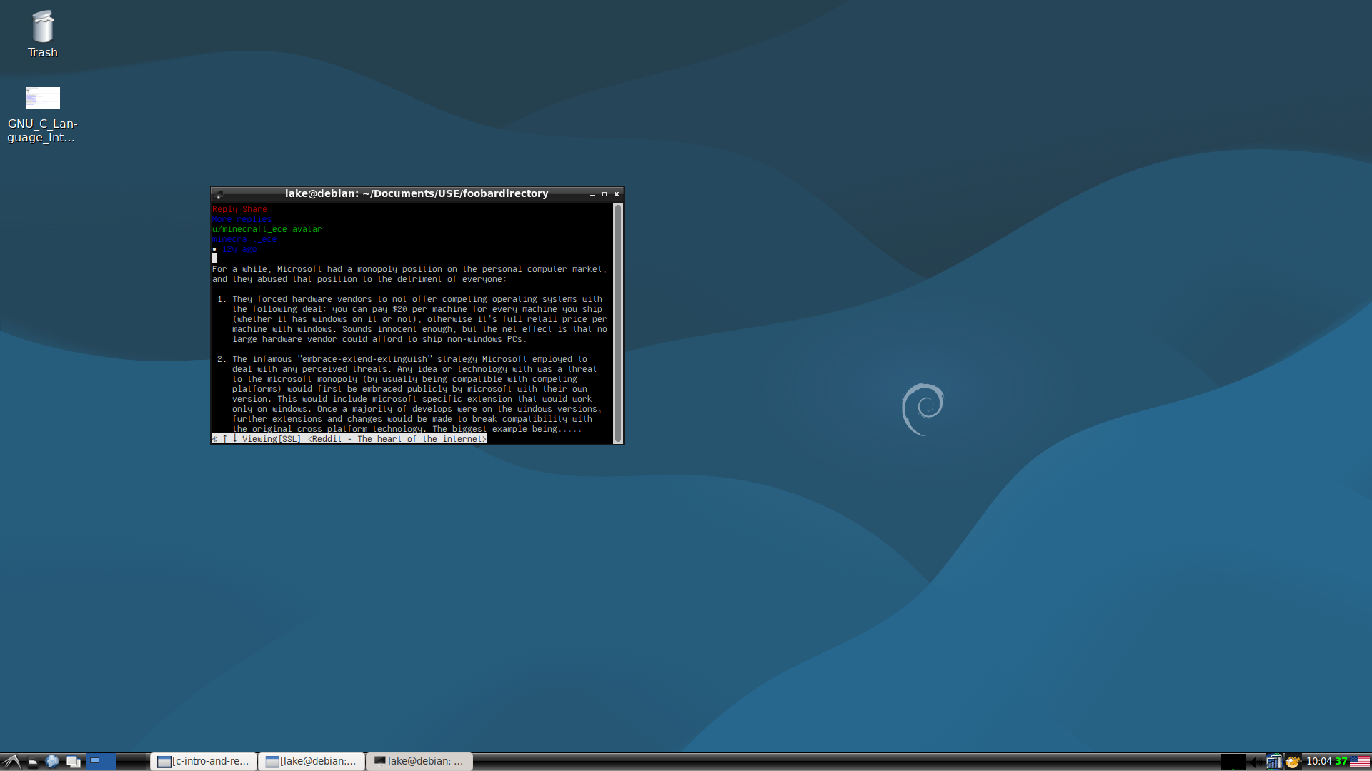Viewport: 1372px width, 771px height.
Task: Click the u/minecraft_ece avatar text
Action: pos(267,229)
